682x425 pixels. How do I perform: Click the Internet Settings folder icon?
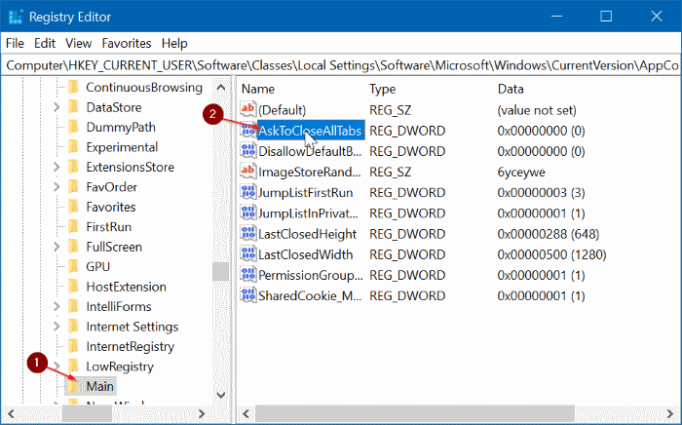(x=73, y=327)
